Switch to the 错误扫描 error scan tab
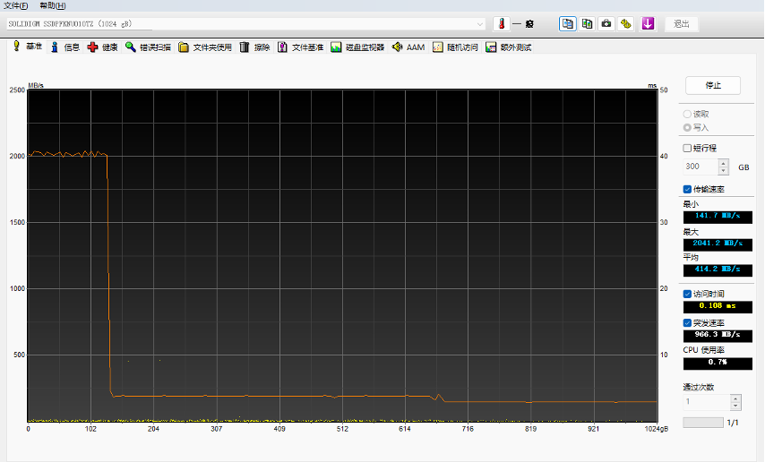 [x=148, y=47]
